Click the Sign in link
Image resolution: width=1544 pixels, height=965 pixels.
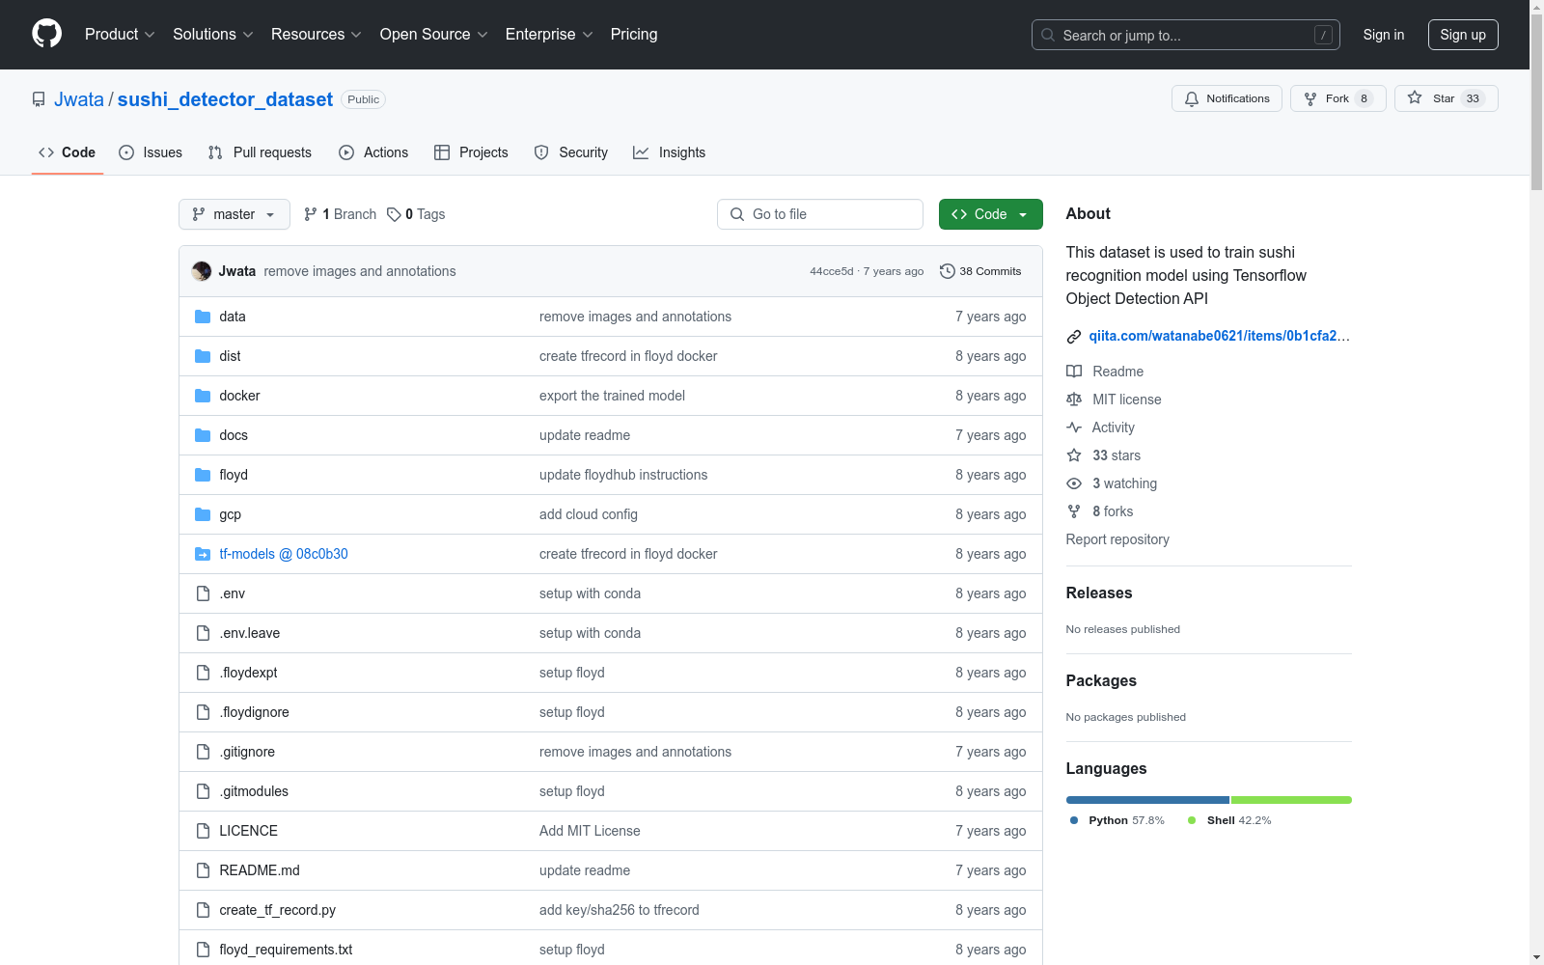(x=1384, y=35)
